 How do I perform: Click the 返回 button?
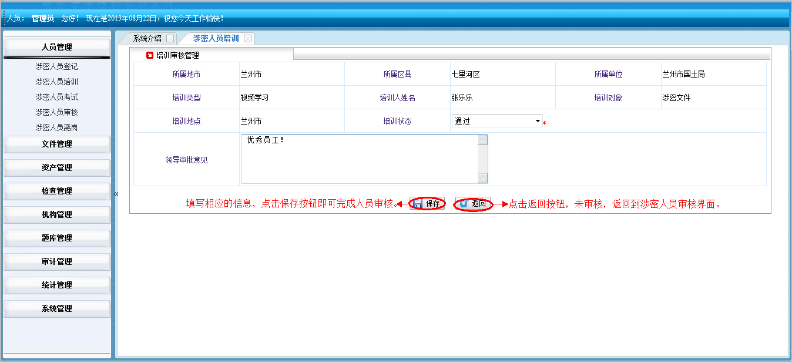coord(473,204)
